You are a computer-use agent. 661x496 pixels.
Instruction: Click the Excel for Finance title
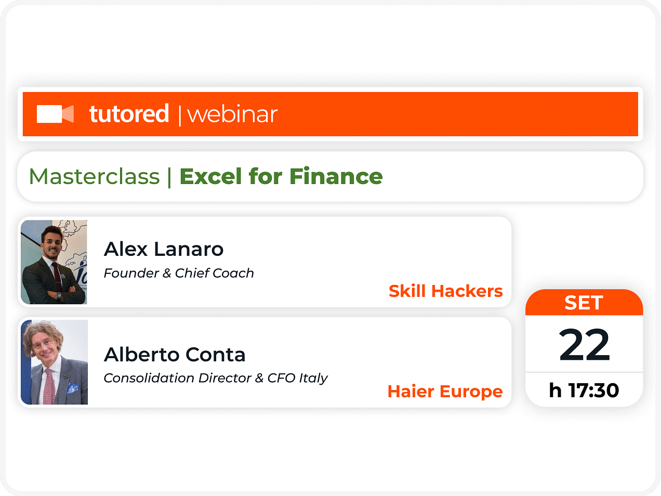coord(281,176)
